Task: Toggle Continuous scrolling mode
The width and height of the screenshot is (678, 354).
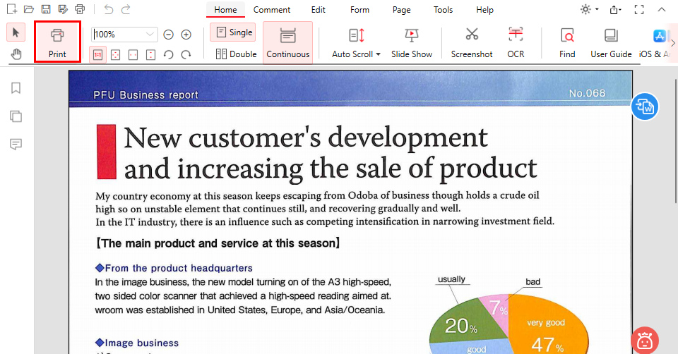Action: click(x=287, y=42)
